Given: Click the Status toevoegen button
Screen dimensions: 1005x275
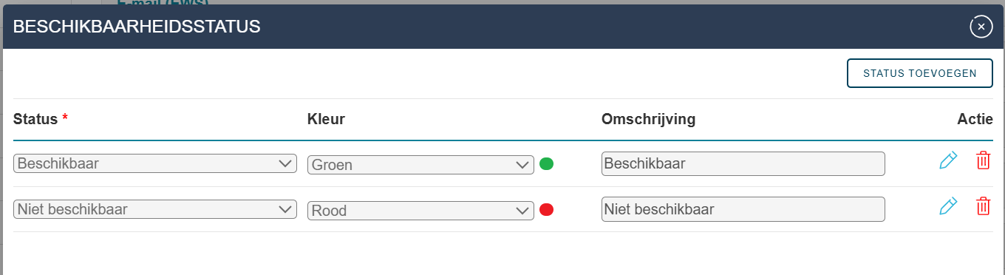Looking at the screenshot, I should pyautogui.click(x=919, y=73).
